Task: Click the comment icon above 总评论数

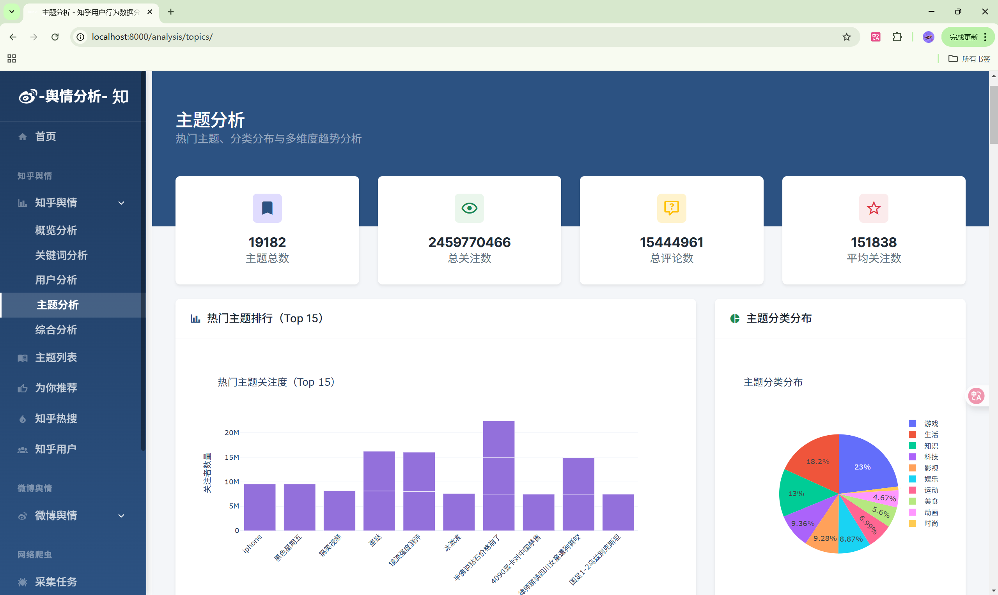Action: (671, 208)
